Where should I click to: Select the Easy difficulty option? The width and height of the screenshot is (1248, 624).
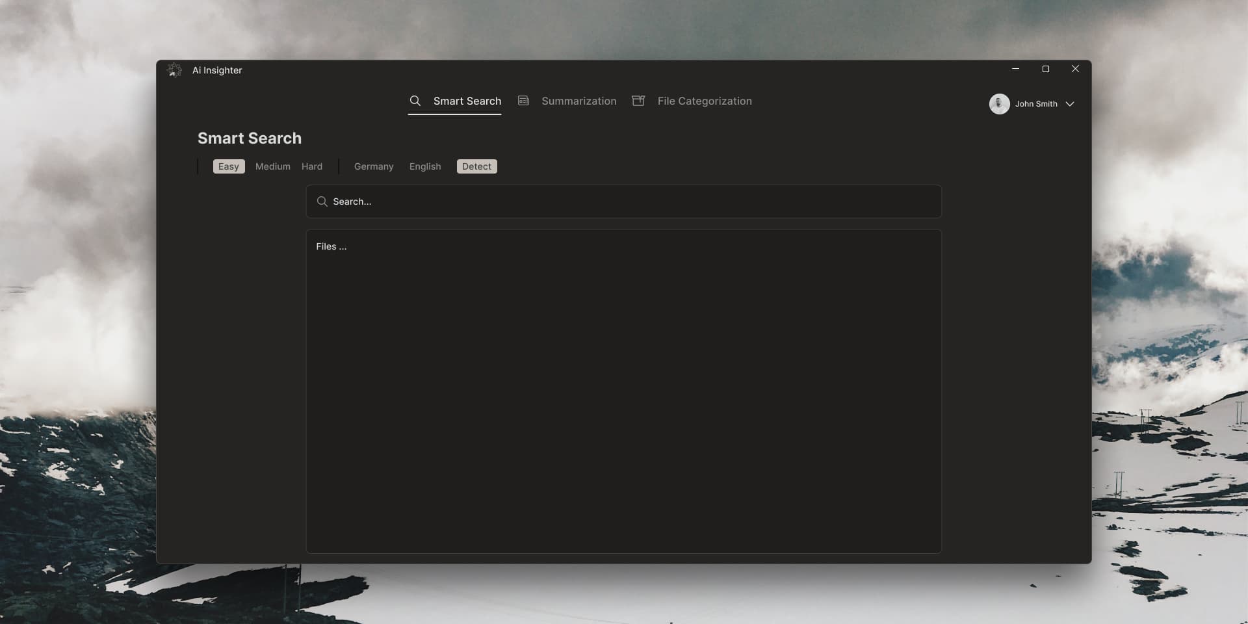pos(229,166)
